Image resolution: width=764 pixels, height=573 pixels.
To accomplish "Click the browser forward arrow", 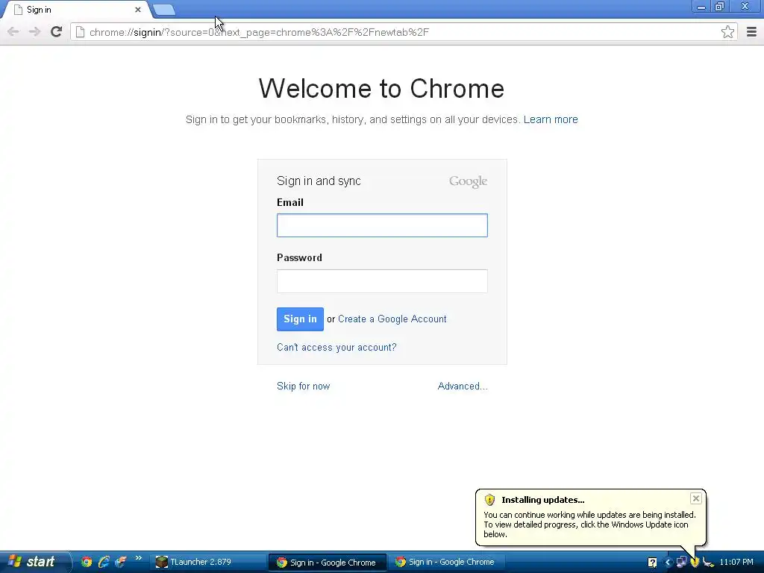I will click(x=34, y=32).
